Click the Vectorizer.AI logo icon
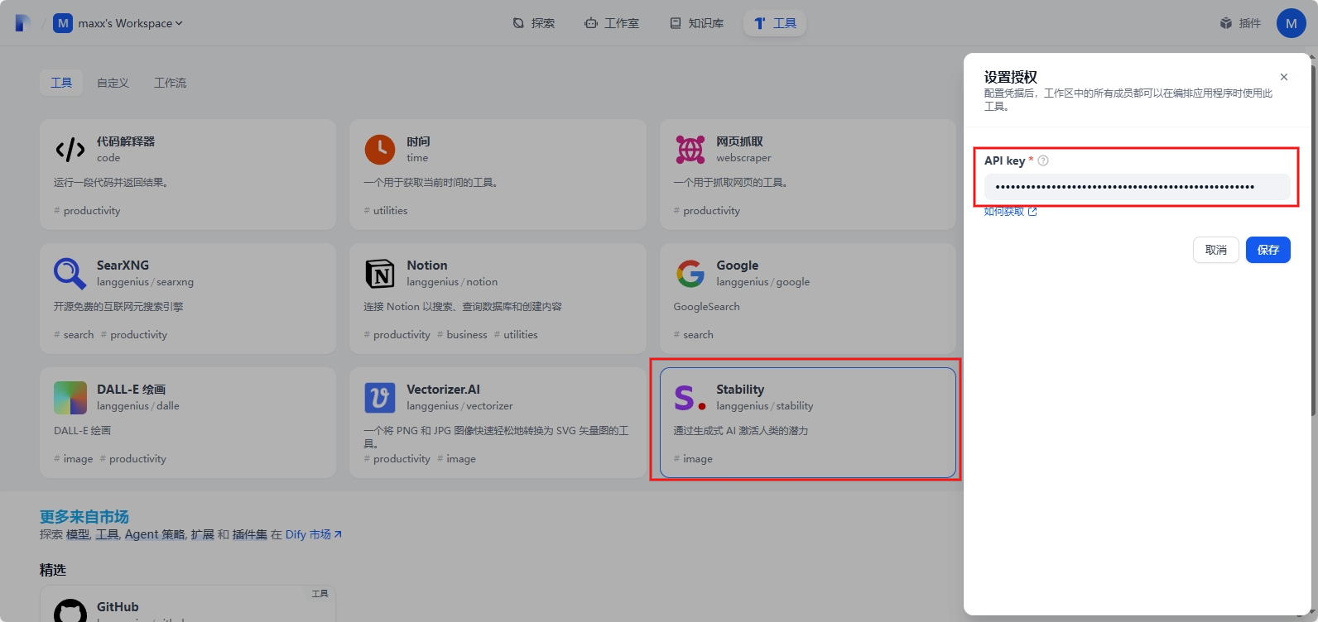 coord(380,398)
